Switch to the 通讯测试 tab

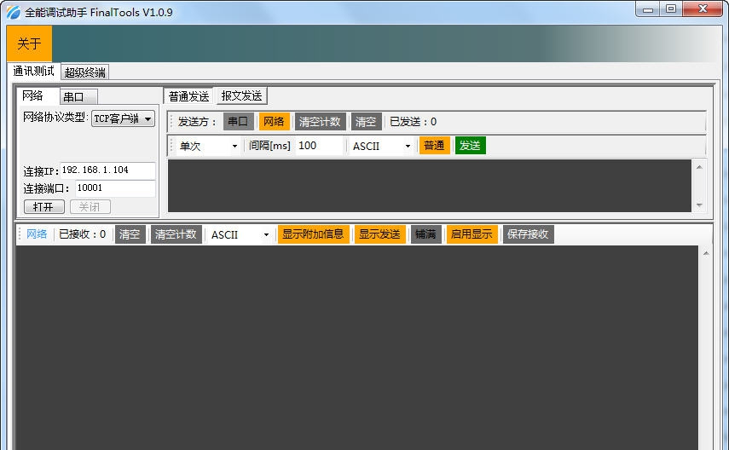click(33, 71)
